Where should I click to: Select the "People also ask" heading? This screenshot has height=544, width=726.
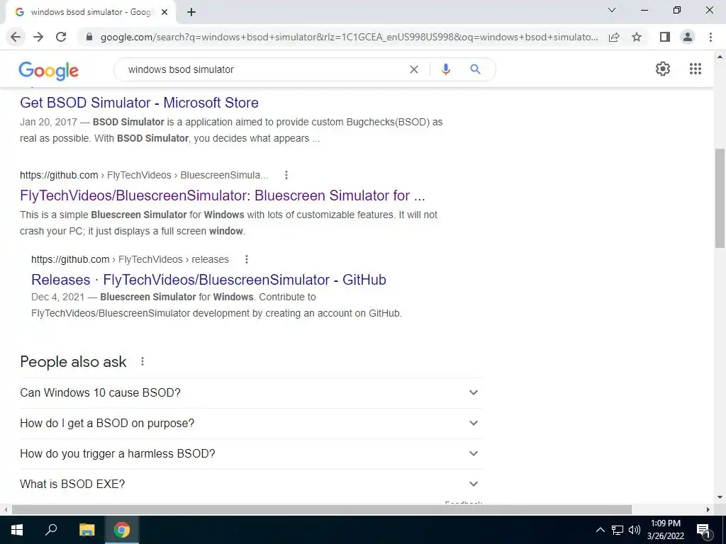click(73, 362)
